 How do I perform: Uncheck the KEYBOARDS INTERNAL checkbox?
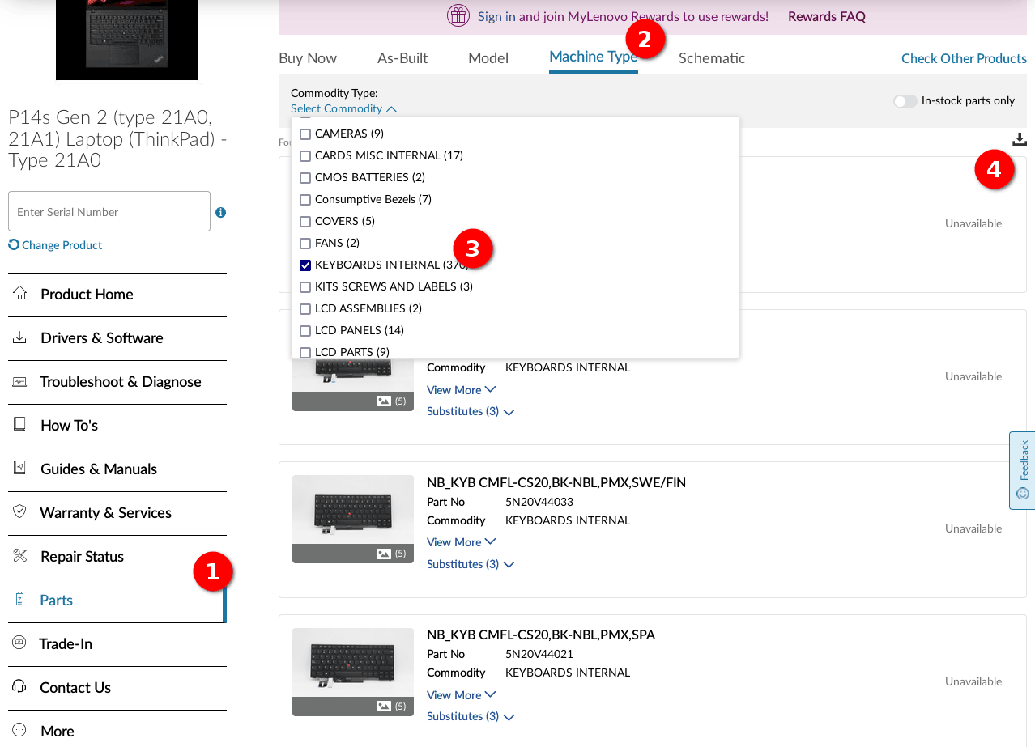pyautogui.click(x=305, y=265)
